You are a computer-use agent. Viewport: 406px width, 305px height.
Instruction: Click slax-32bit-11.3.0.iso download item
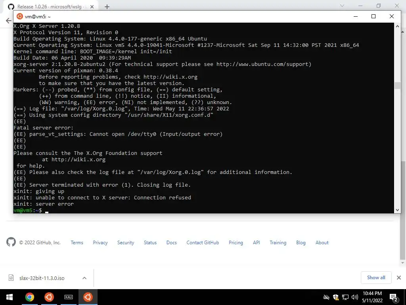tap(42, 278)
